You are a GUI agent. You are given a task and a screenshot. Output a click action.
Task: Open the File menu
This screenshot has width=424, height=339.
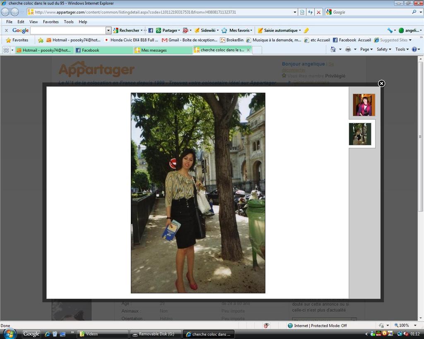[x=9, y=22]
